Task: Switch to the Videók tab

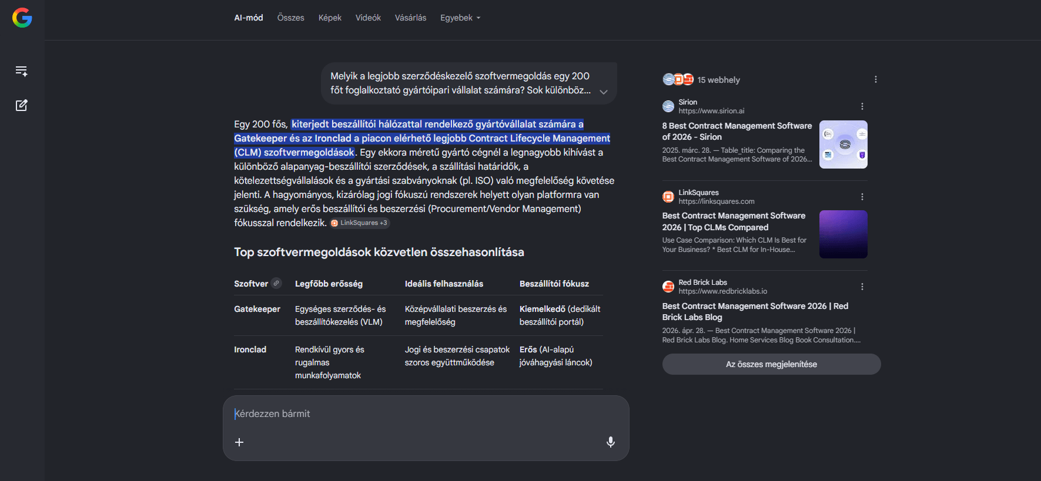Action: (368, 18)
